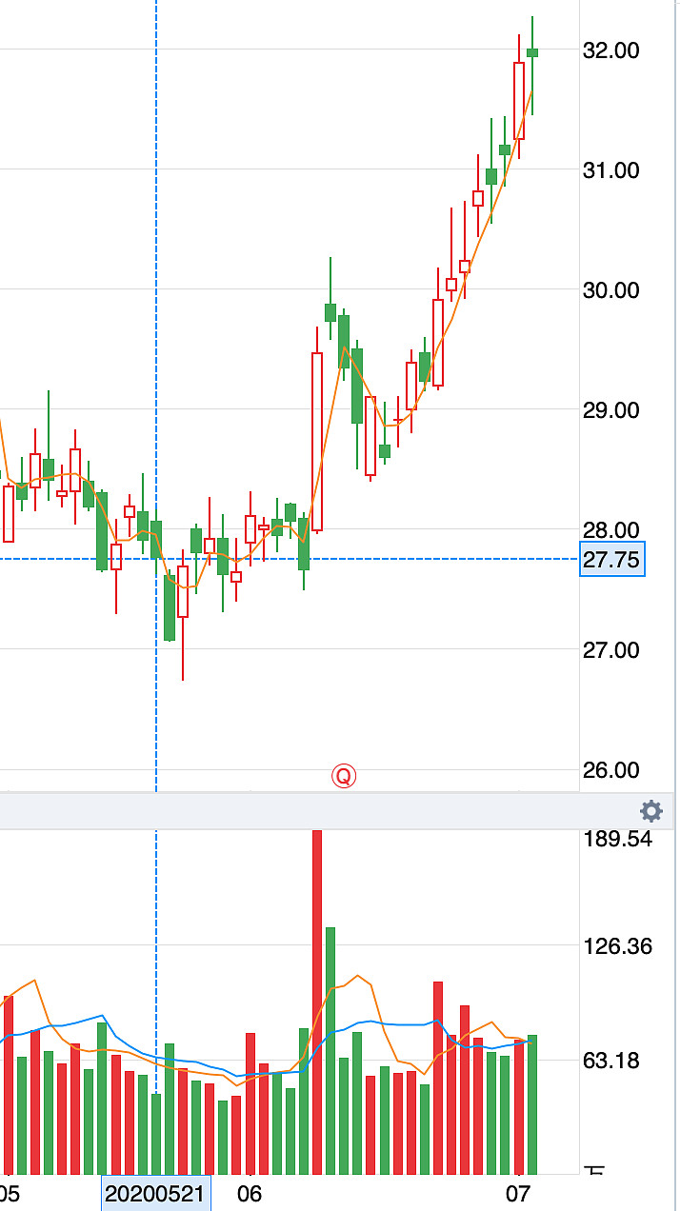The height and width of the screenshot is (1211, 680).
Task: Select the large red breakout candle near 29.50
Action: tap(316, 441)
